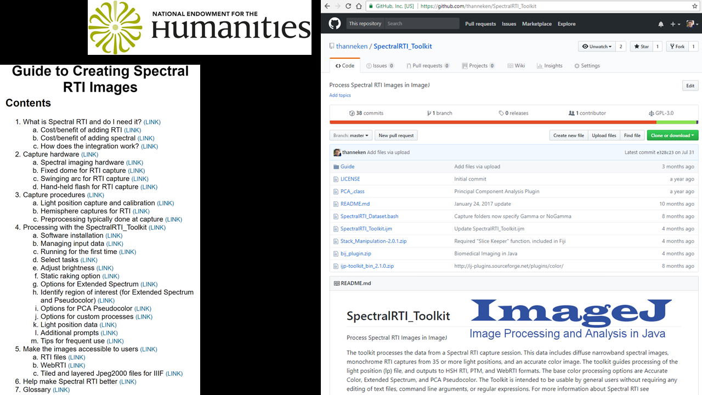This screenshot has width=702, height=395.
Task: Open the Settings tab
Action: pos(587,66)
